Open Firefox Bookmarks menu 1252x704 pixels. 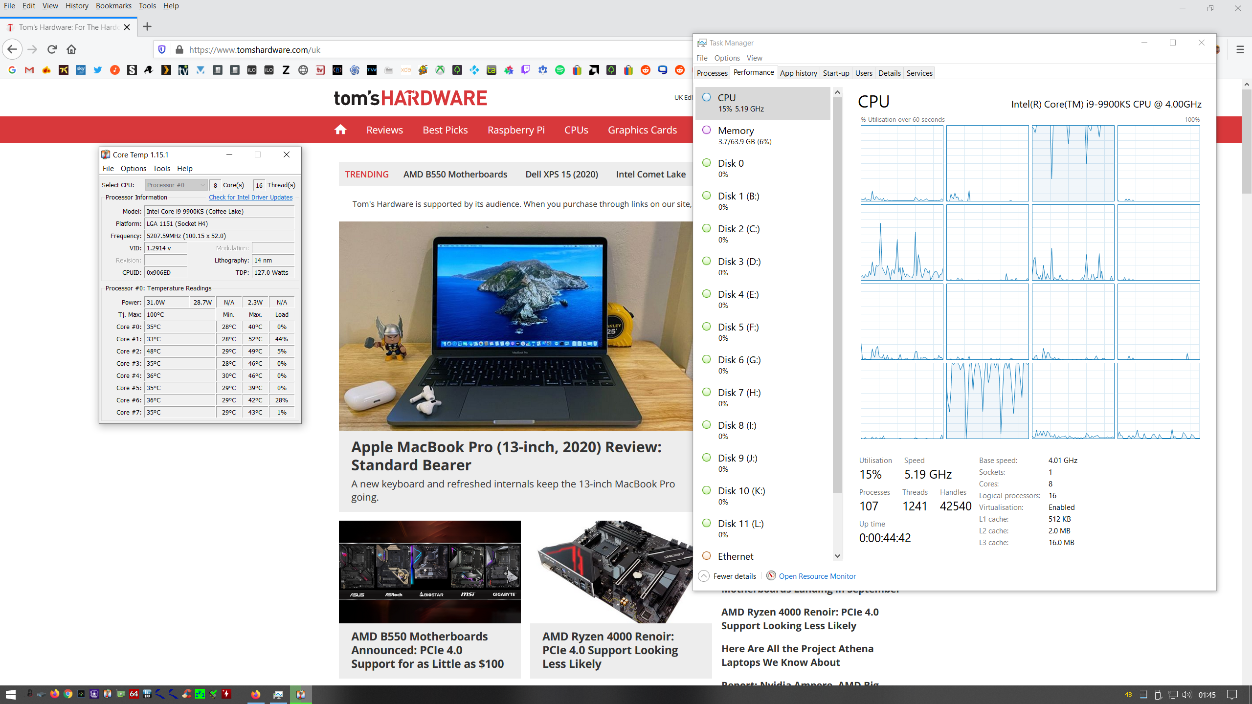[113, 6]
